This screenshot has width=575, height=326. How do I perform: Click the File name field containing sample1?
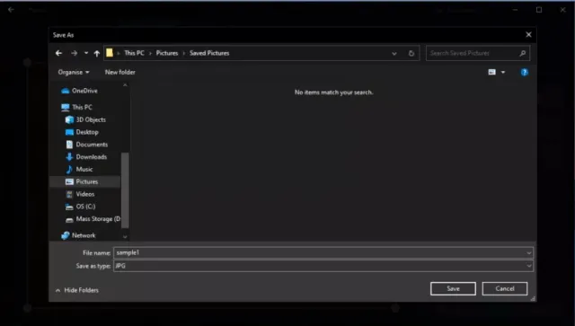[323, 252]
